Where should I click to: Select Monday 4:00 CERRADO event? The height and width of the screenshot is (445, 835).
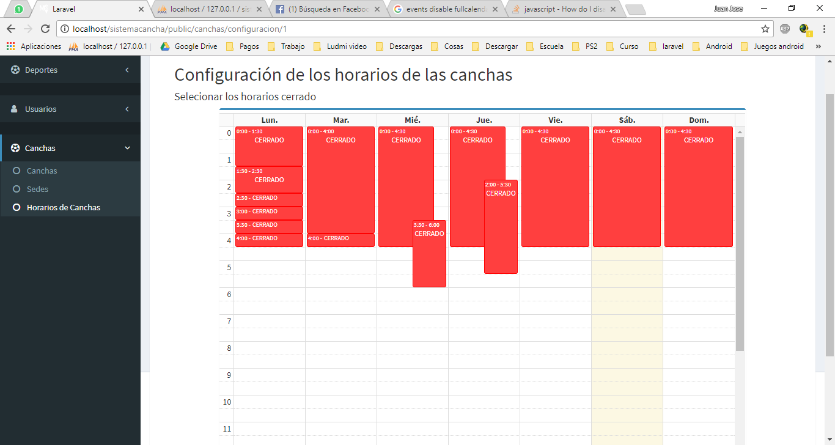coord(269,240)
